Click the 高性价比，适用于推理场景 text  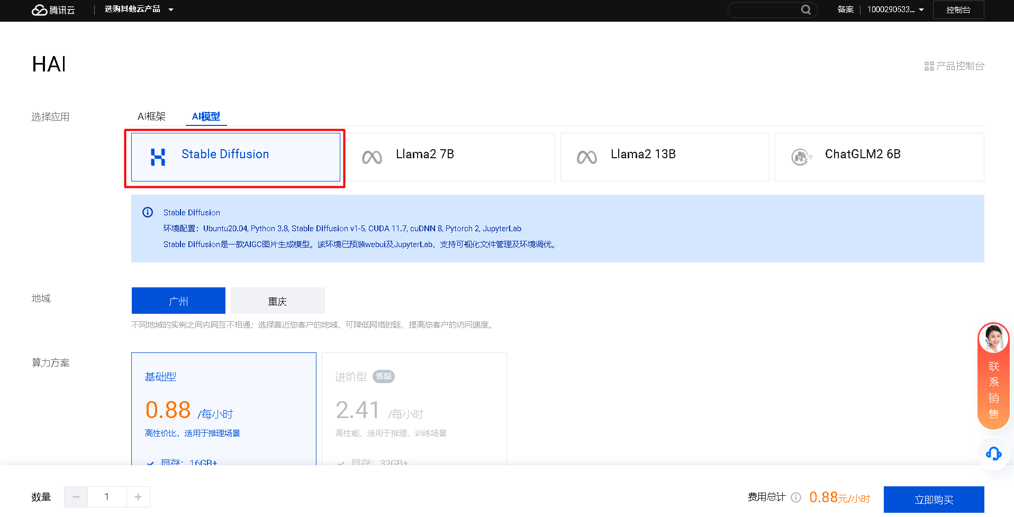pyautogui.click(x=192, y=433)
